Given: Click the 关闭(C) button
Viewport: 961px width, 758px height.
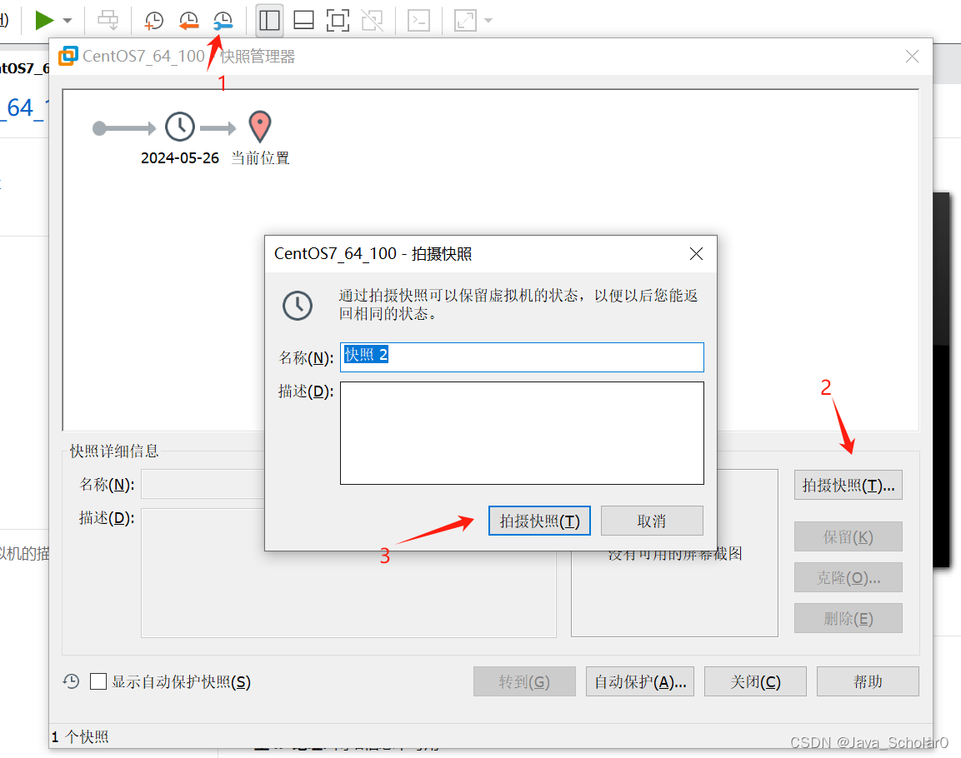Looking at the screenshot, I should tap(755, 681).
